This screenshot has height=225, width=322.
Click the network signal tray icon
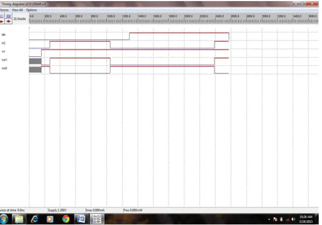[287, 220]
